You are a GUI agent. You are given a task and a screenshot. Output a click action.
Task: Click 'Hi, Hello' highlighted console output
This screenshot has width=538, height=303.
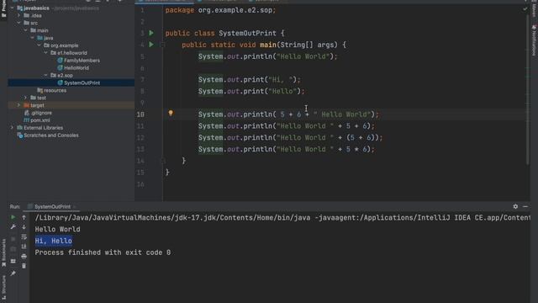pos(54,241)
